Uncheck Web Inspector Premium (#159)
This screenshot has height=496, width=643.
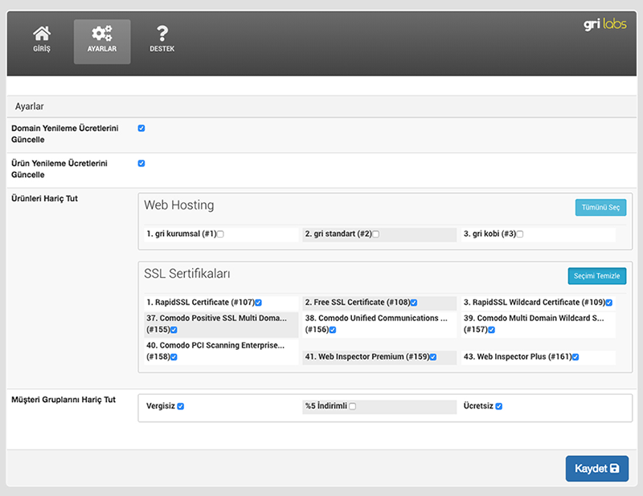[433, 357]
